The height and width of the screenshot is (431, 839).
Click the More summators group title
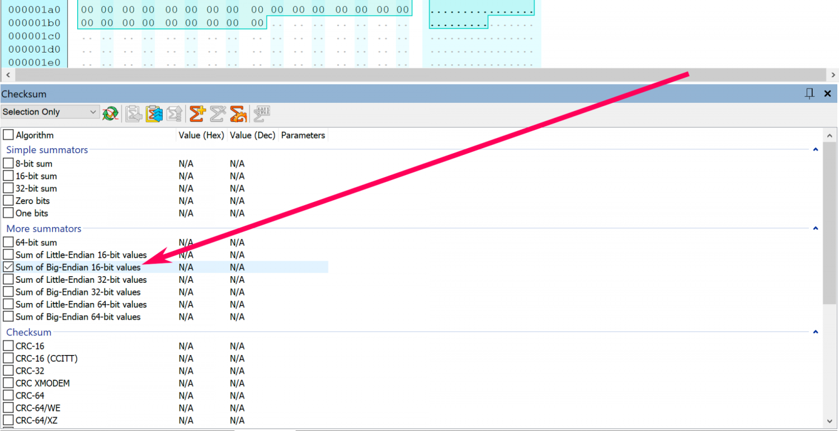[x=44, y=229]
